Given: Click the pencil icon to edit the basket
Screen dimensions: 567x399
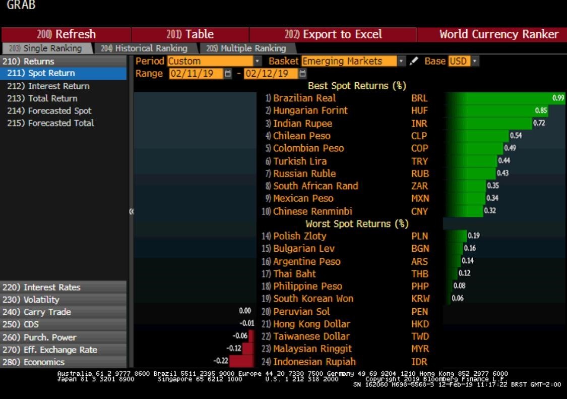Looking at the screenshot, I should coord(414,61).
